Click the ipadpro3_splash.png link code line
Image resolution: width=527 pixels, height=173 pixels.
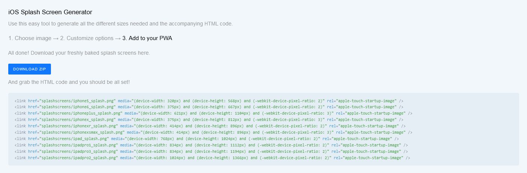pyautogui.click(x=211, y=152)
